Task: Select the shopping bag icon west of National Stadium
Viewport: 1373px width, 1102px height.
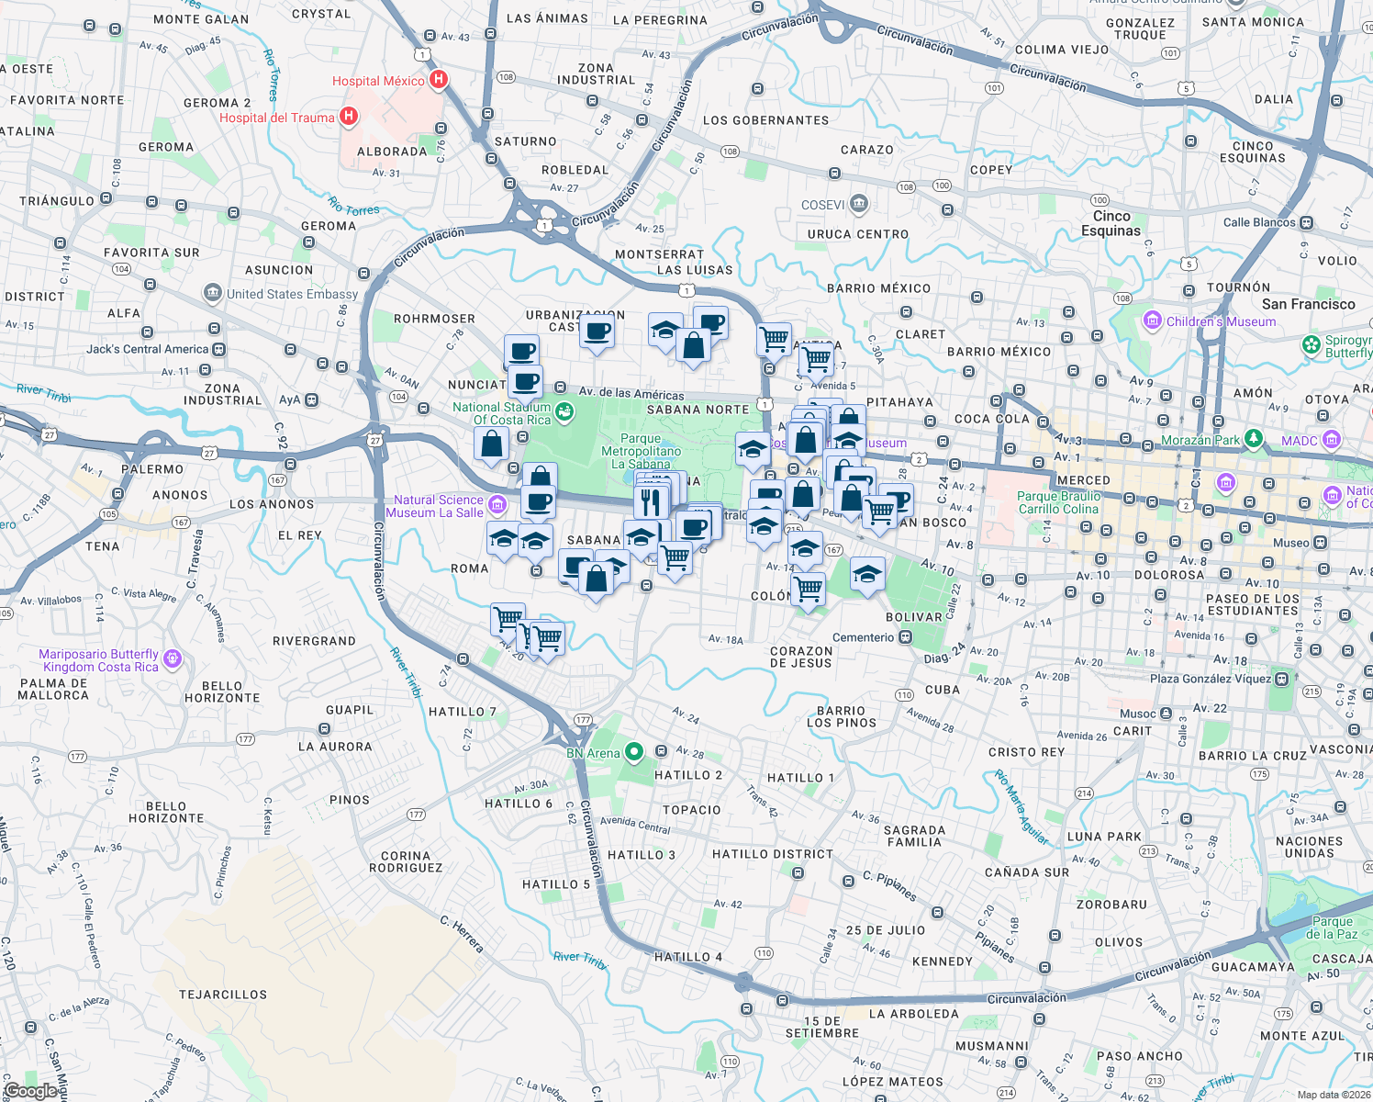Action: [x=490, y=443]
